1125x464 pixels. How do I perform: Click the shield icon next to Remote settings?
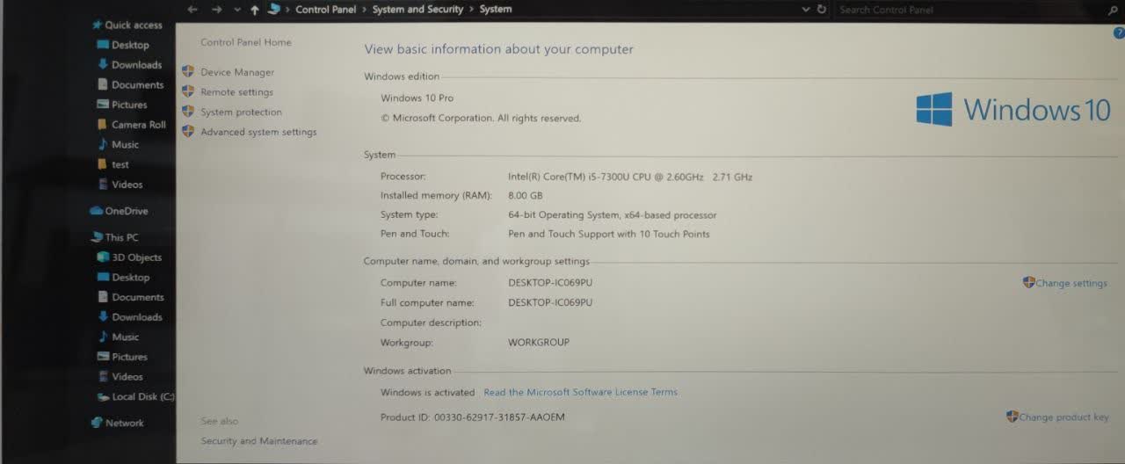pyautogui.click(x=187, y=91)
